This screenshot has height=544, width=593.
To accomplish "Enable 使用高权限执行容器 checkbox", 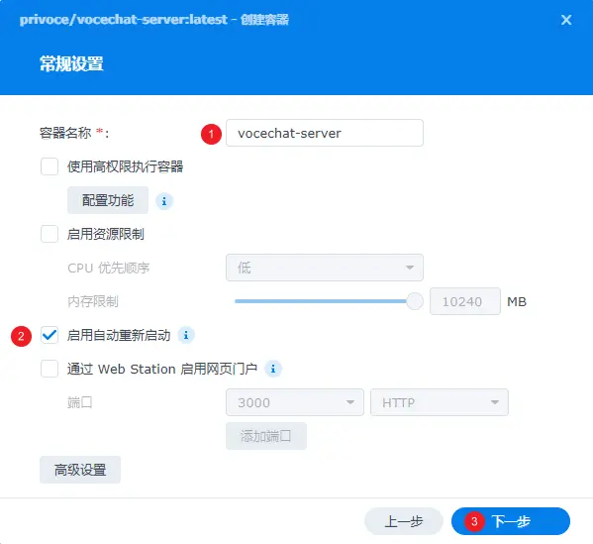I will [x=49, y=166].
